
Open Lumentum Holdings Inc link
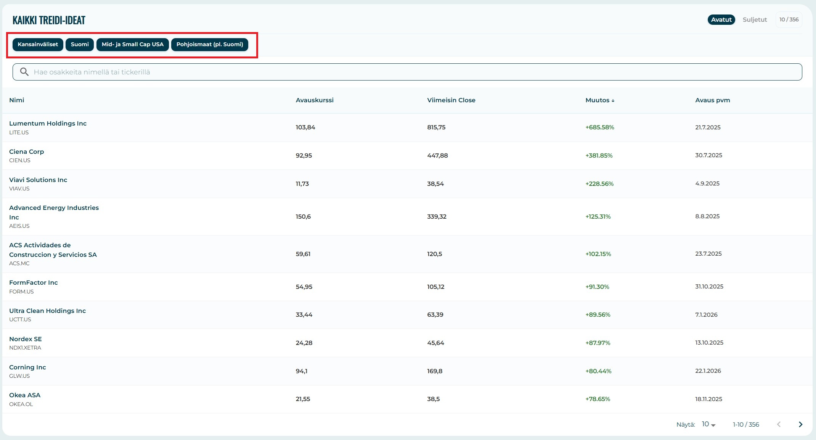click(x=48, y=123)
